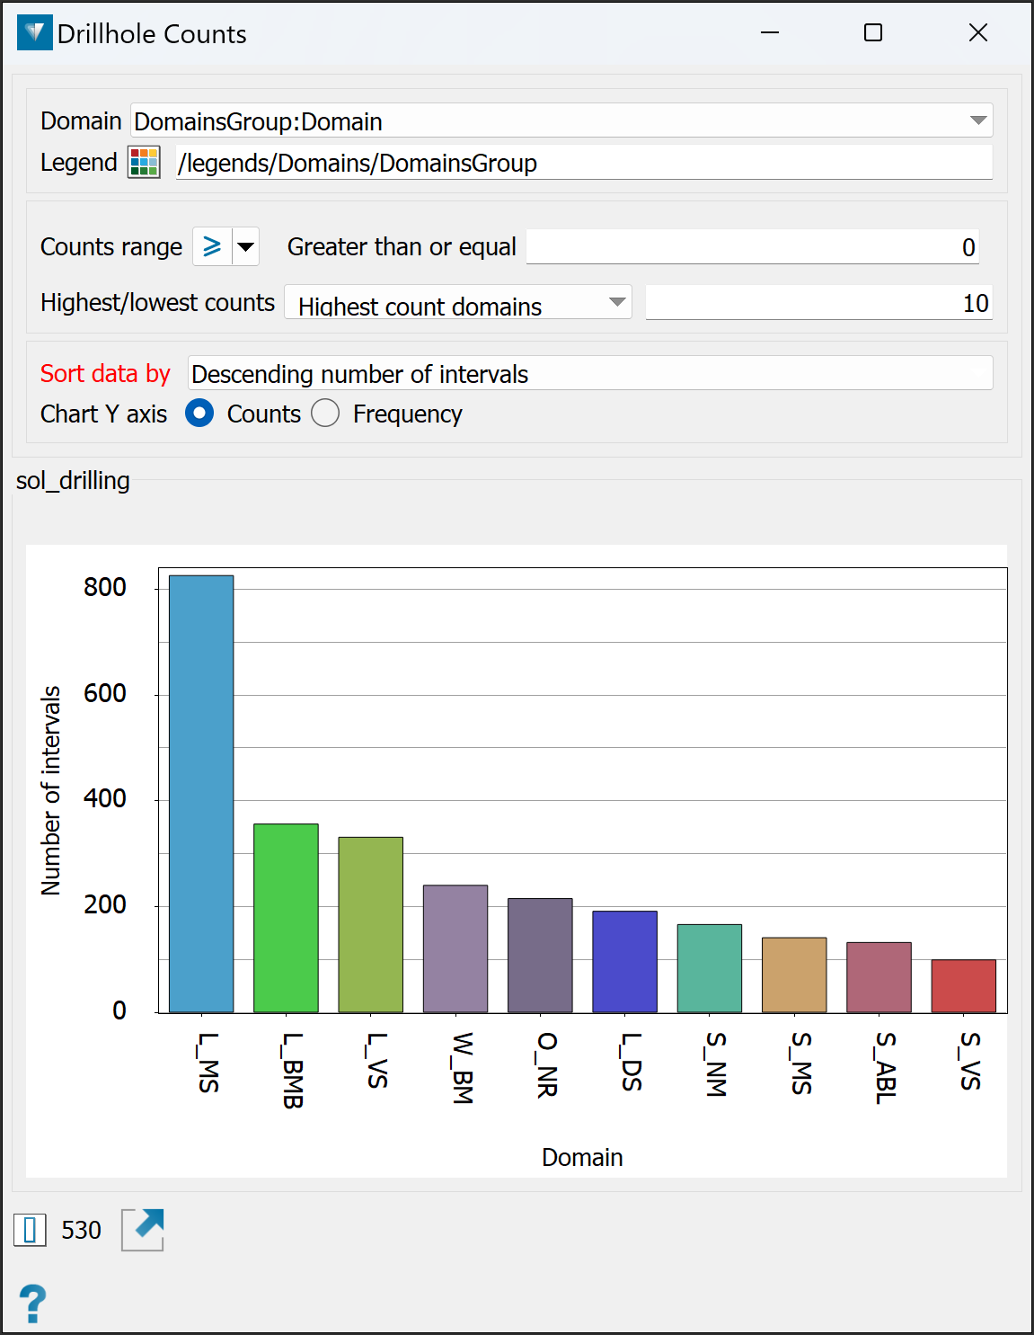This screenshot has width=1034, height=1335.
Task: Click the highest count number field showing 10
Action: pyautogui.click(x=817, y=303)
